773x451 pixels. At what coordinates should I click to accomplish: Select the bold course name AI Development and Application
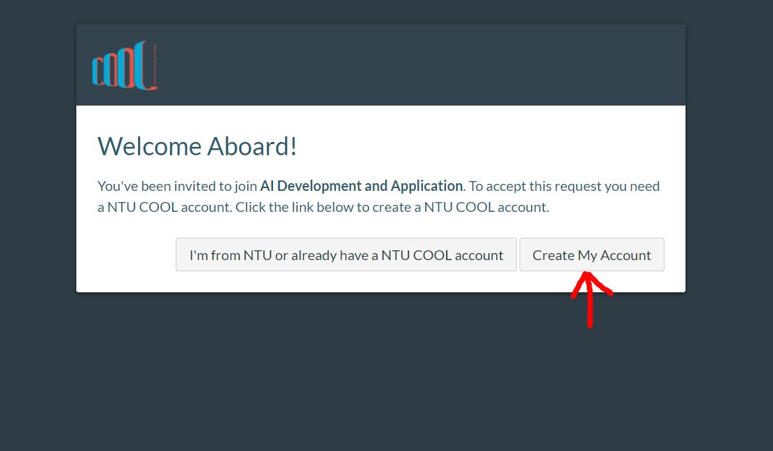click(x=362, y=186)
